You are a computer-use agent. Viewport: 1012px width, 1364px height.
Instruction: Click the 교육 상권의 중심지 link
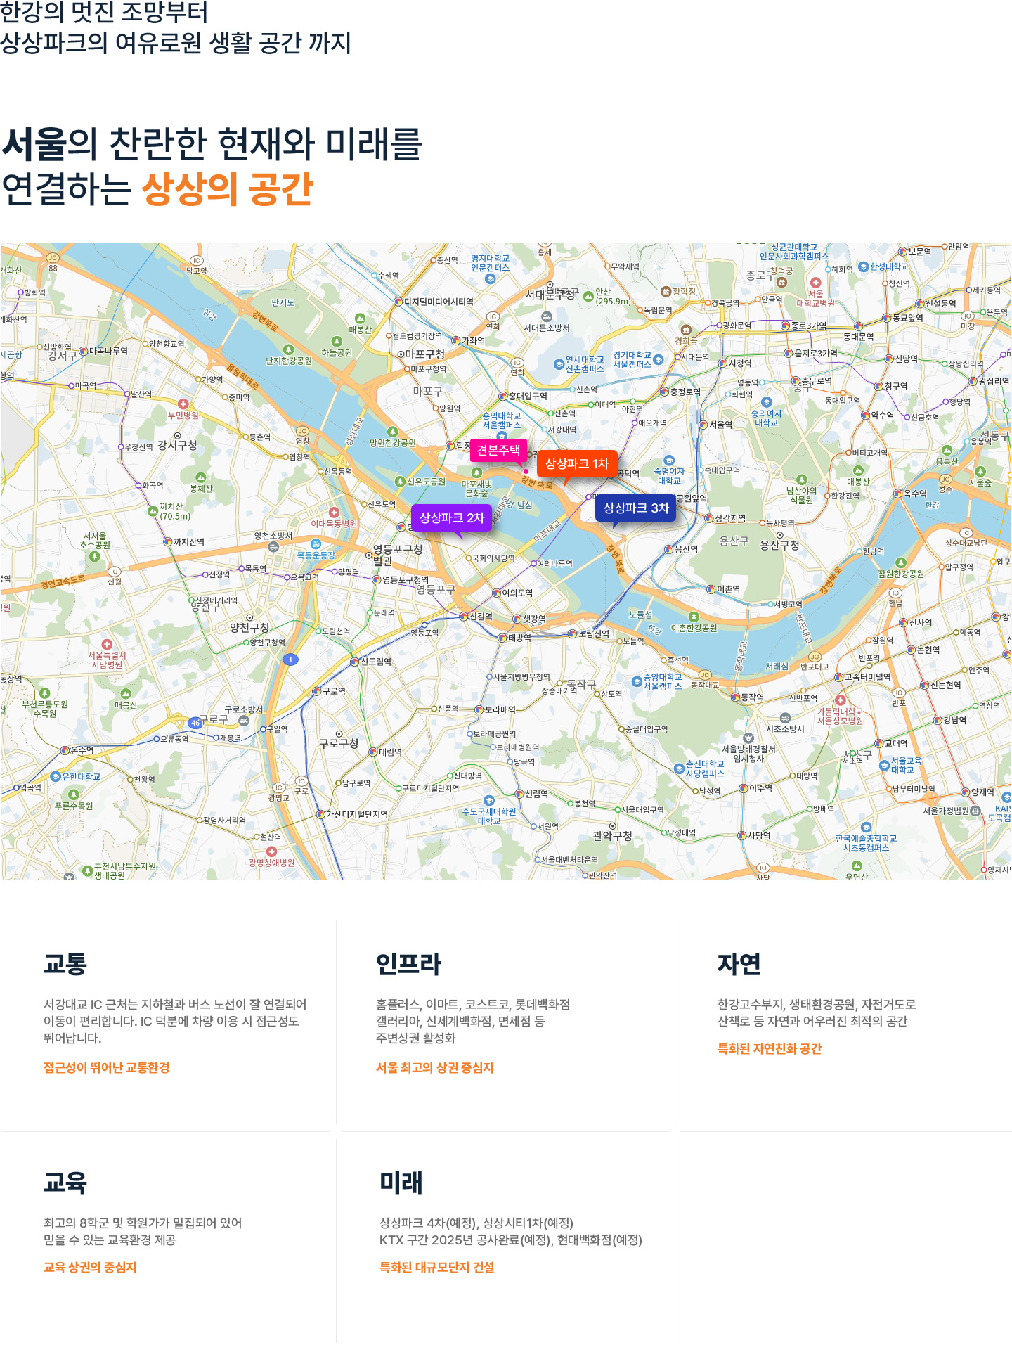(x=90, y=1267)
